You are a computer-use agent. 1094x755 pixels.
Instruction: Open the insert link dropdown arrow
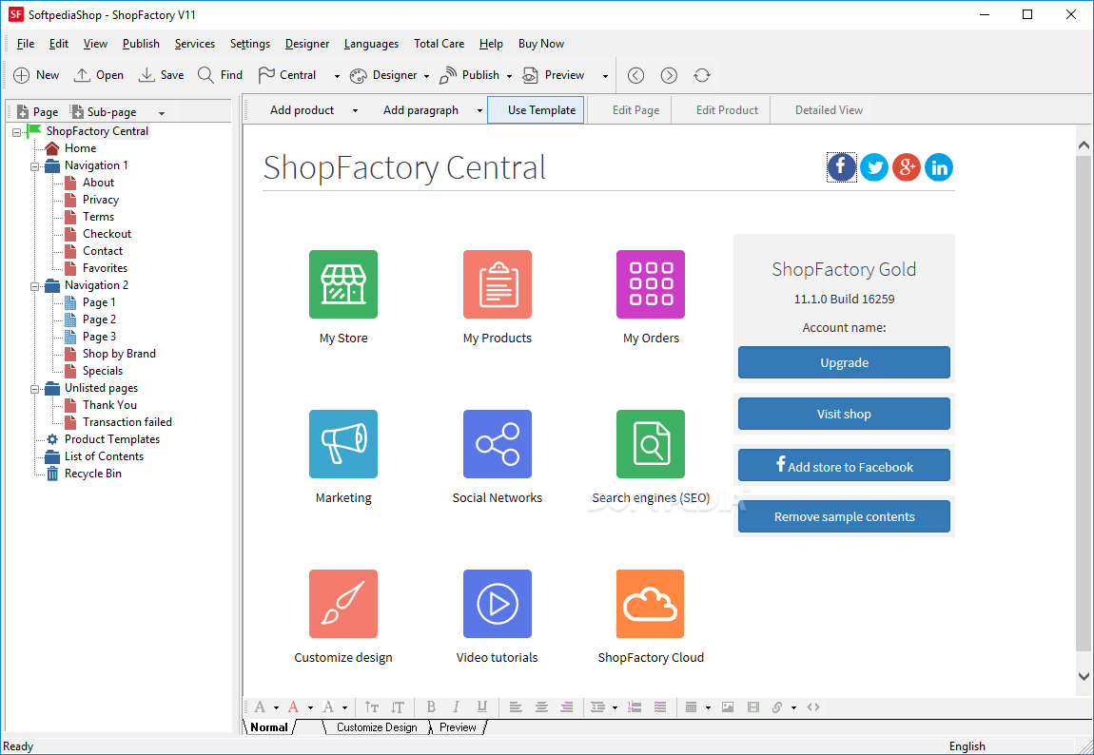click(x=794, y=707)
